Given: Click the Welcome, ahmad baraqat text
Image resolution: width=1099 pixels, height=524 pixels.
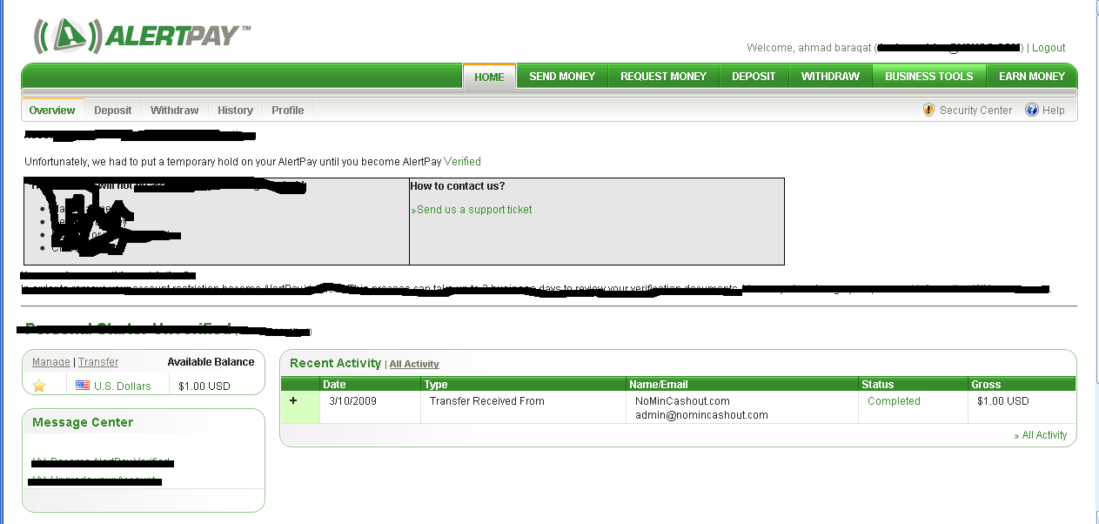Looking at the screenshot, I should click(809, 48).
